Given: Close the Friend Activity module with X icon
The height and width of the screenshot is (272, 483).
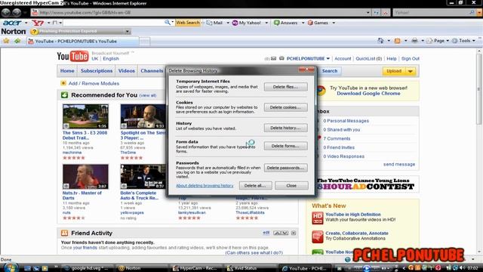Looking at the screenshot, I should (x=294, y=233).
